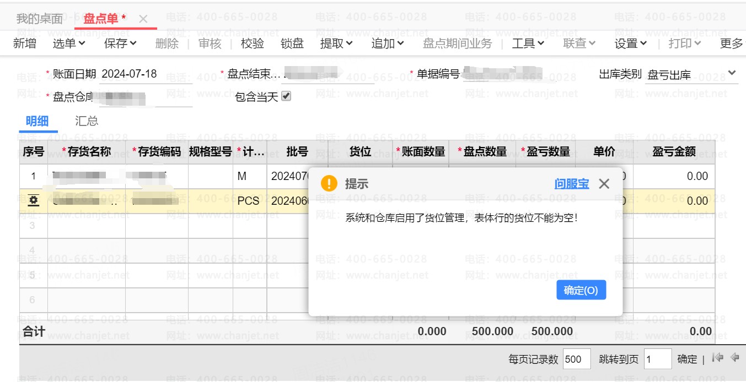
Task: Select the unit cell 'M' in row 1
Action: 250,176
